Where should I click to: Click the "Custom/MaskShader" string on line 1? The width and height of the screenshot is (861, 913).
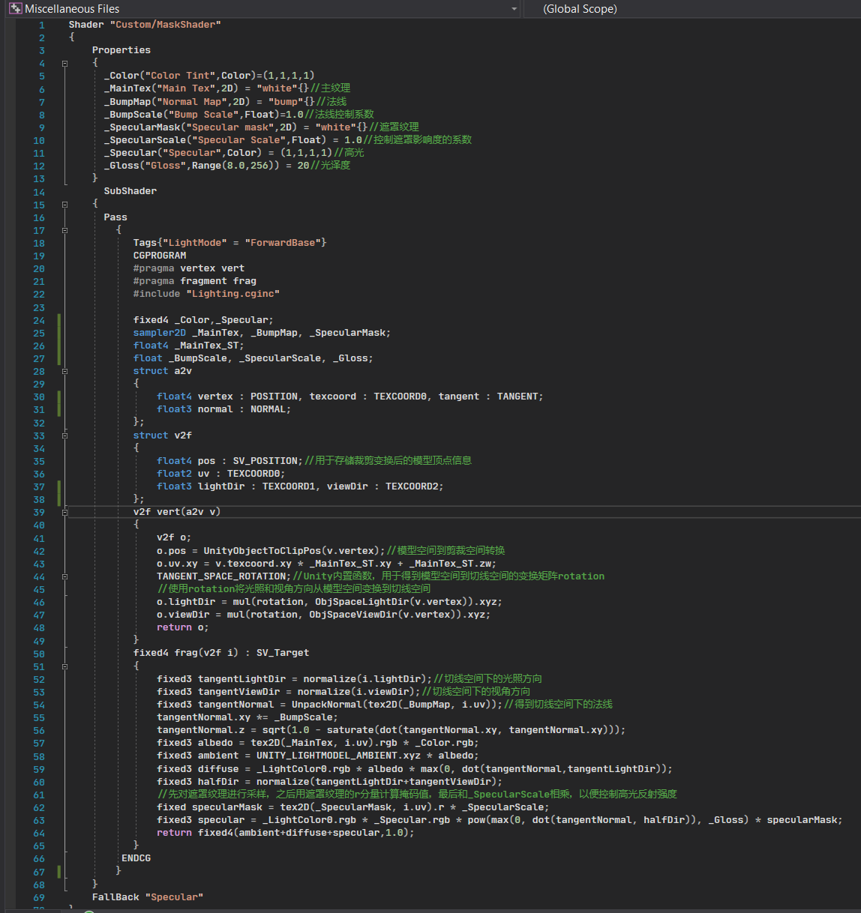[166, 25]
